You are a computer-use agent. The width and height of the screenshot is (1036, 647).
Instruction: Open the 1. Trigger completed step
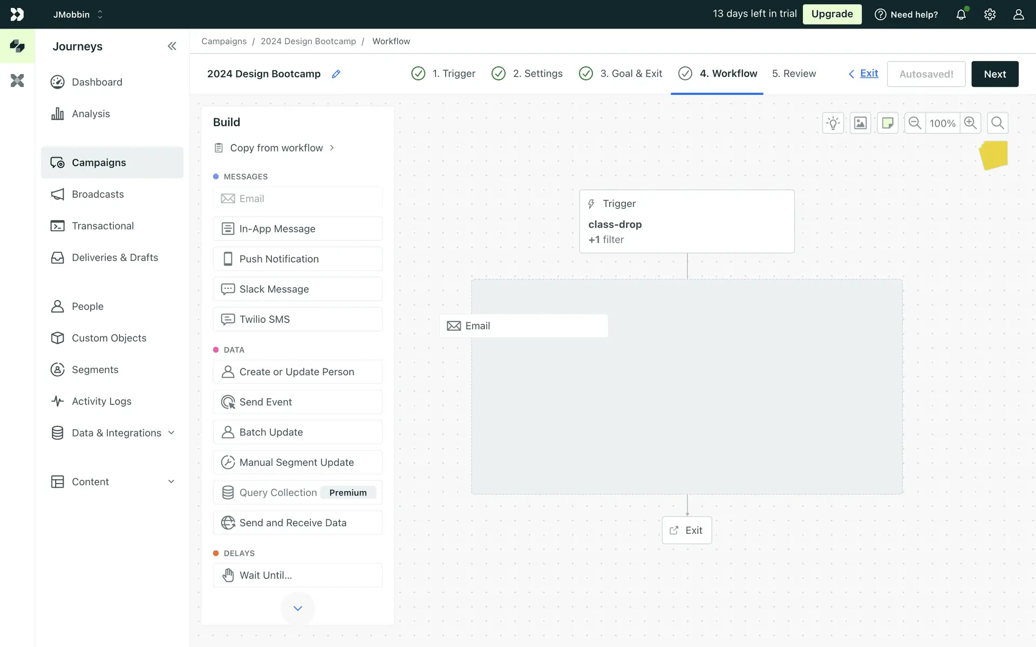point(444,73)
